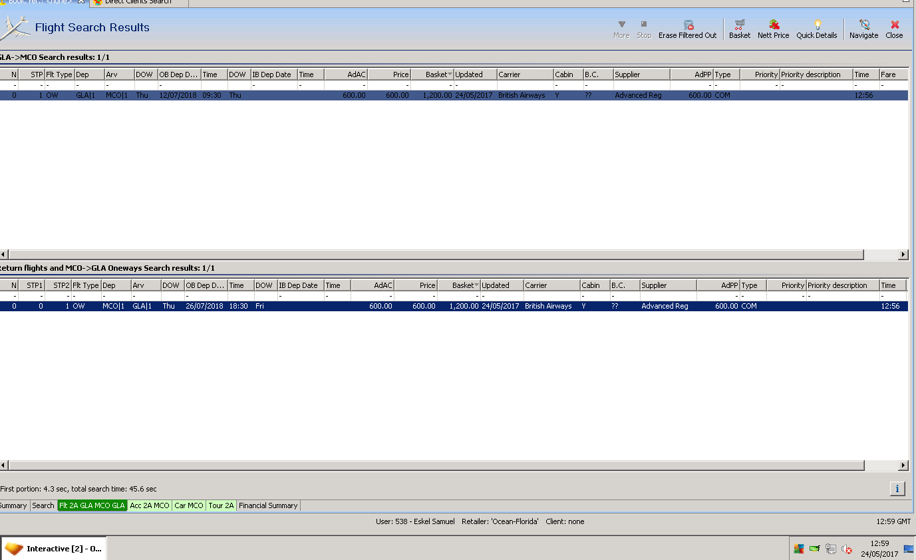Viewport: 916px width, 560px height.
Task: Click the muted speaker volume tray icon
Action: [x=847, y=549]
